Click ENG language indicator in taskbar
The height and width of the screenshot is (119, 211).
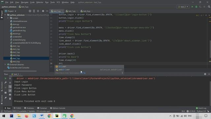[x=190, y=116]
